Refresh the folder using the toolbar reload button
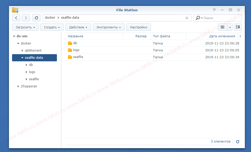The width and height of the screenshot is (251, 152). [x=36, y=18]
